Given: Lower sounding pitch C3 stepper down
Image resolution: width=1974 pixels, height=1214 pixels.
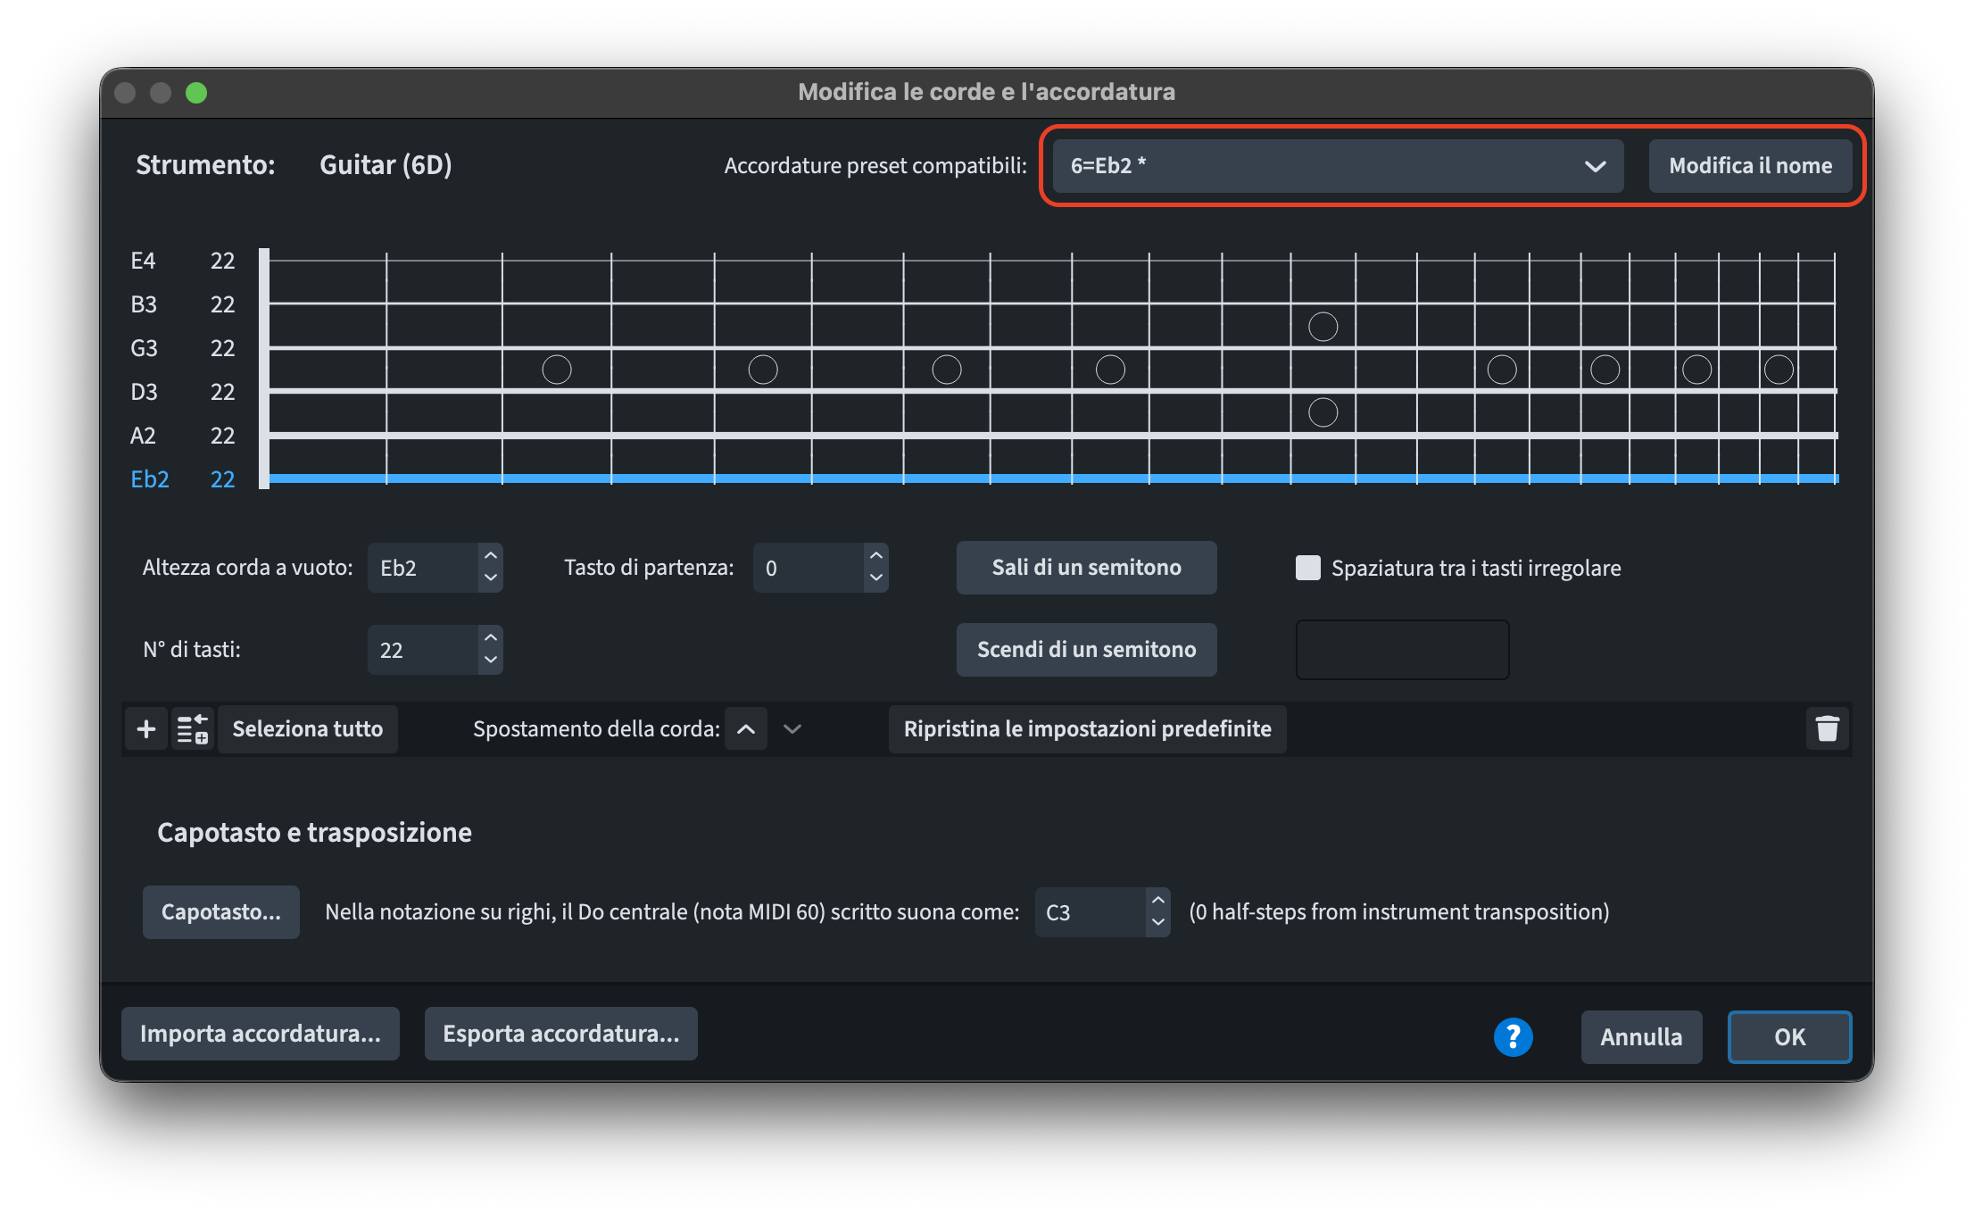Looking at the screenshot, I should point(1157,923).
